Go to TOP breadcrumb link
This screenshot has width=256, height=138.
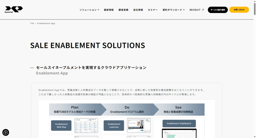coord(32,23)
